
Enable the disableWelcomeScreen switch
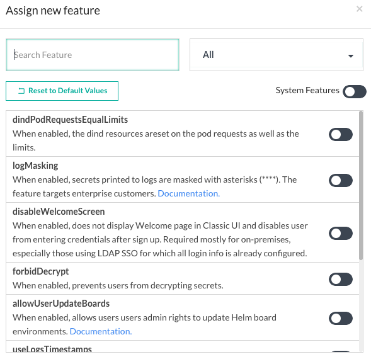point(341,234)
